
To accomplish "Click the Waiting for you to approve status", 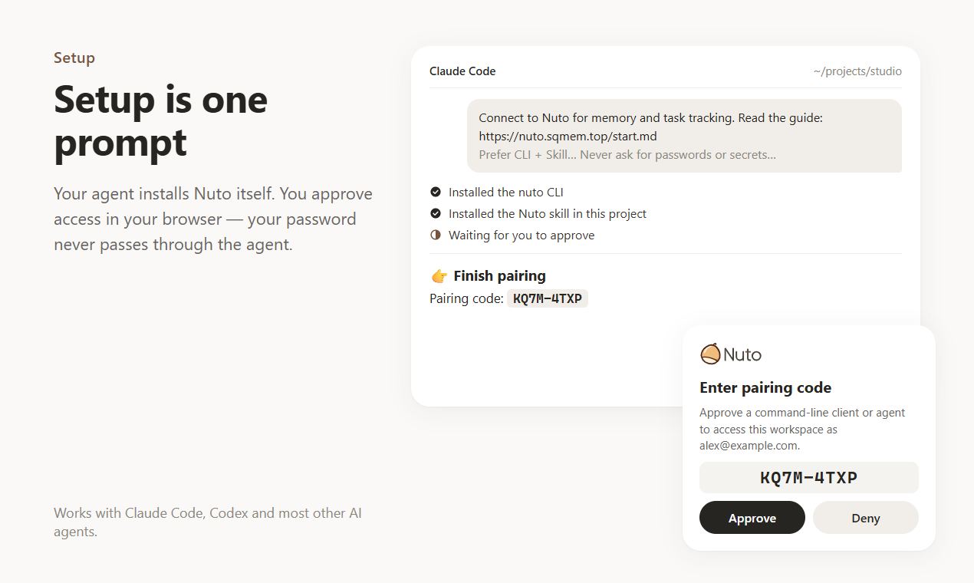I will tap(522, 235).
